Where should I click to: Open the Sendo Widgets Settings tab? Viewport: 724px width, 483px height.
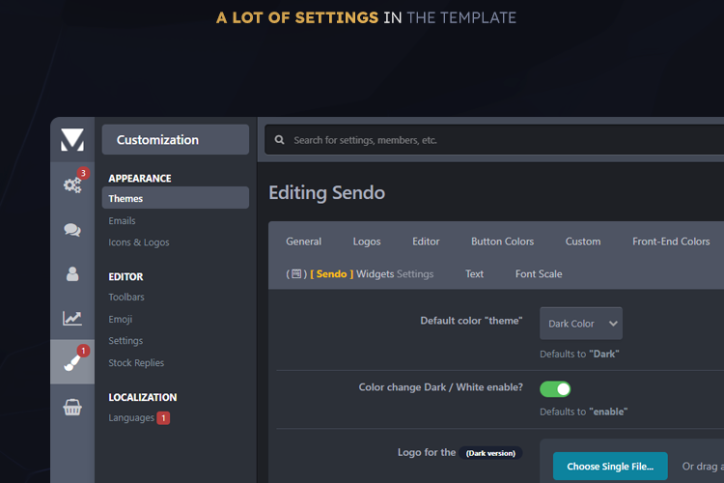coord(360,274)
